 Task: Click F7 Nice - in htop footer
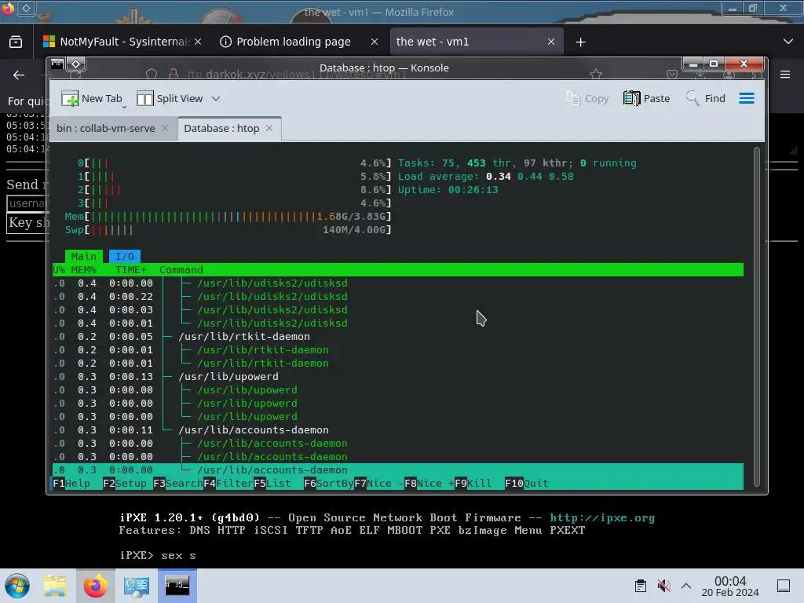tap(379, 484)
